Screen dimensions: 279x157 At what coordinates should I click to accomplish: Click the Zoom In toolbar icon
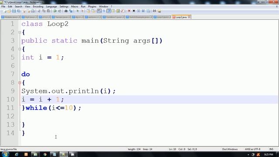tap(78, 11)
